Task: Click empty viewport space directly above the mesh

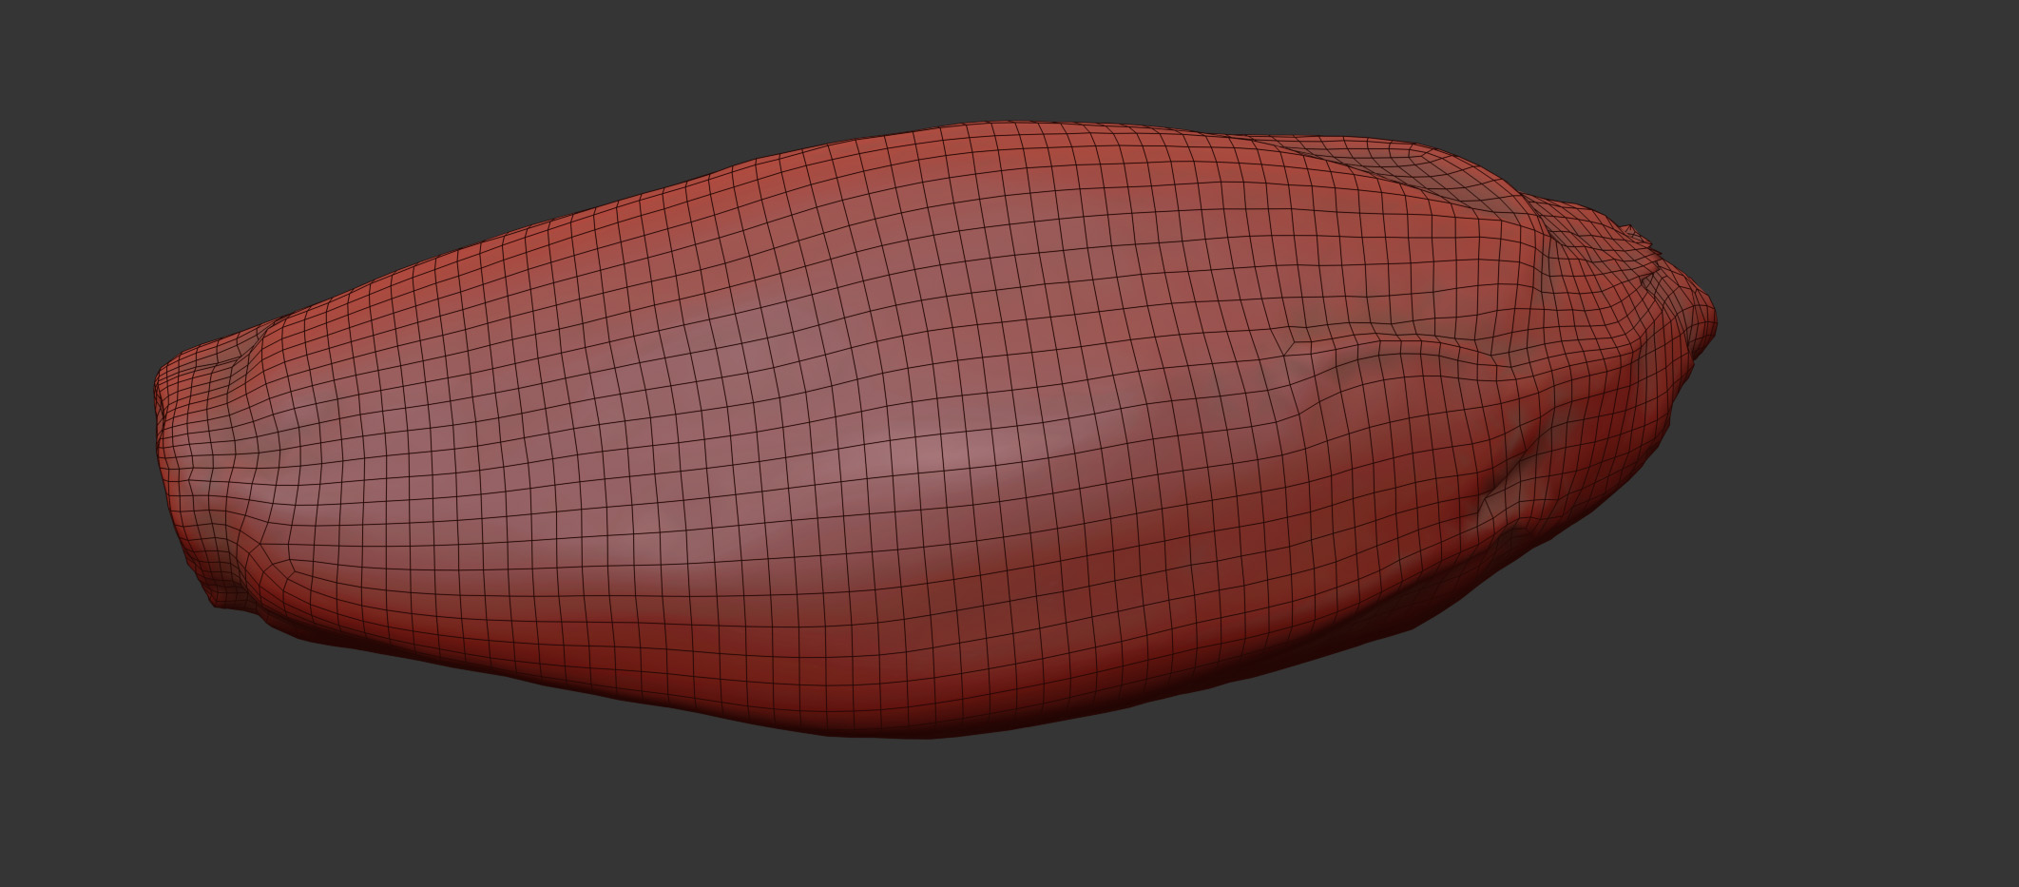Action: 951,57
